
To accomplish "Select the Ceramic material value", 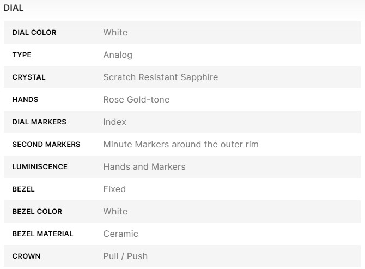I will coord(121,234).
